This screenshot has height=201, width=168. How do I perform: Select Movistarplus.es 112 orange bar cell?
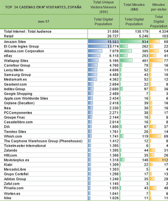point(159,160)
